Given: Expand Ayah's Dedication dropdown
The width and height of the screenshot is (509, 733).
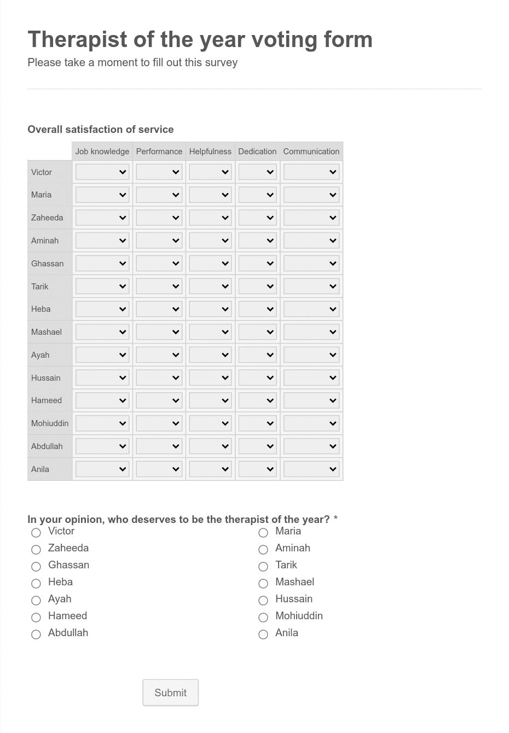Looking at the screenshot, I should pos(257,355).
